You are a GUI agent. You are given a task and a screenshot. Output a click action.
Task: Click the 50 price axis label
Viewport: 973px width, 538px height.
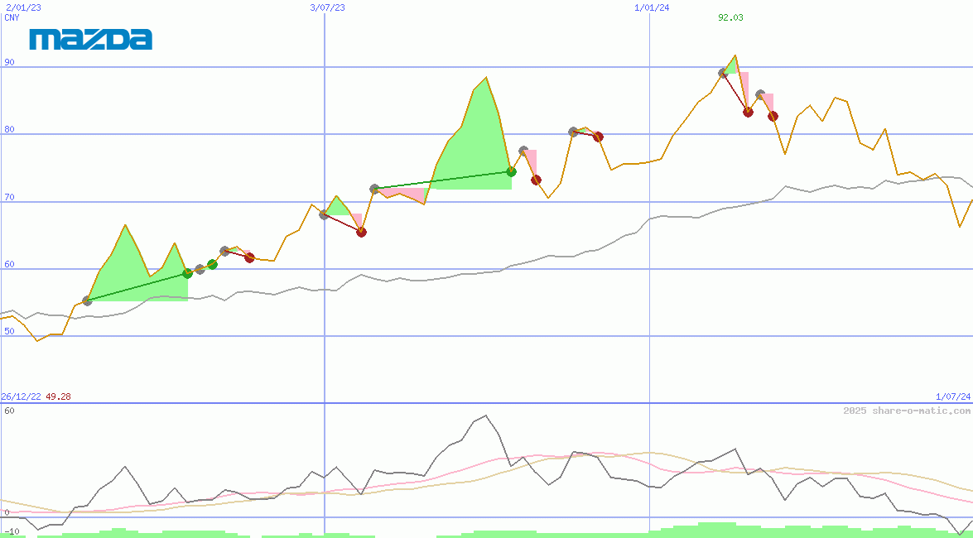9,331
